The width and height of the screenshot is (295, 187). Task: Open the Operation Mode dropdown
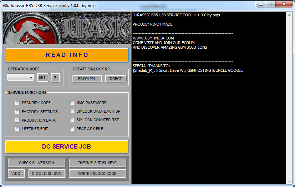pyautogui.click(x=20, y=77)
